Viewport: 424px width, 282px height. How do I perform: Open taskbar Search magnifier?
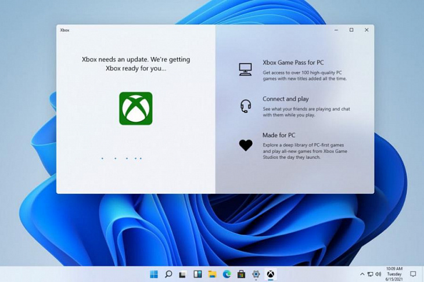(168, 274)
